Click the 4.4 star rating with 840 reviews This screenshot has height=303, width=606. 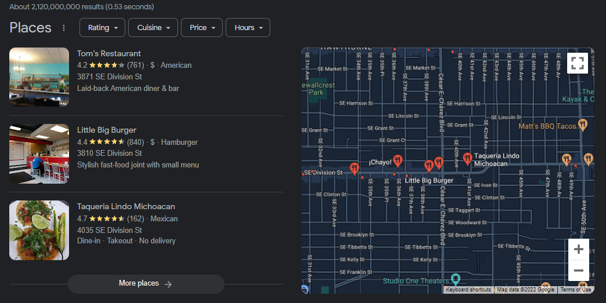[111, 142]
